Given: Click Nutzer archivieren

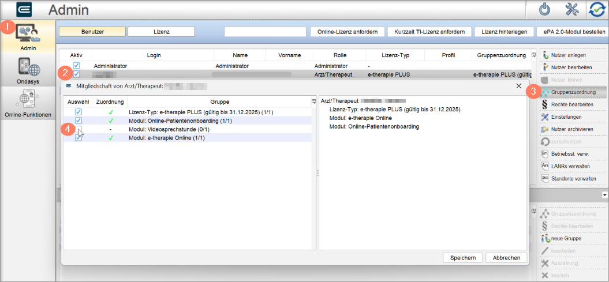Looking at the screenshot, I should (x=571, y=129).
